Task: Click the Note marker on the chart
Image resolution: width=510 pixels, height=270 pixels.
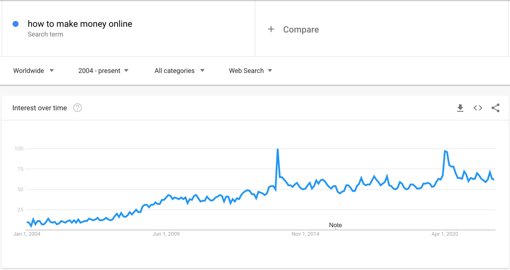Action: (x=335, y=225)
